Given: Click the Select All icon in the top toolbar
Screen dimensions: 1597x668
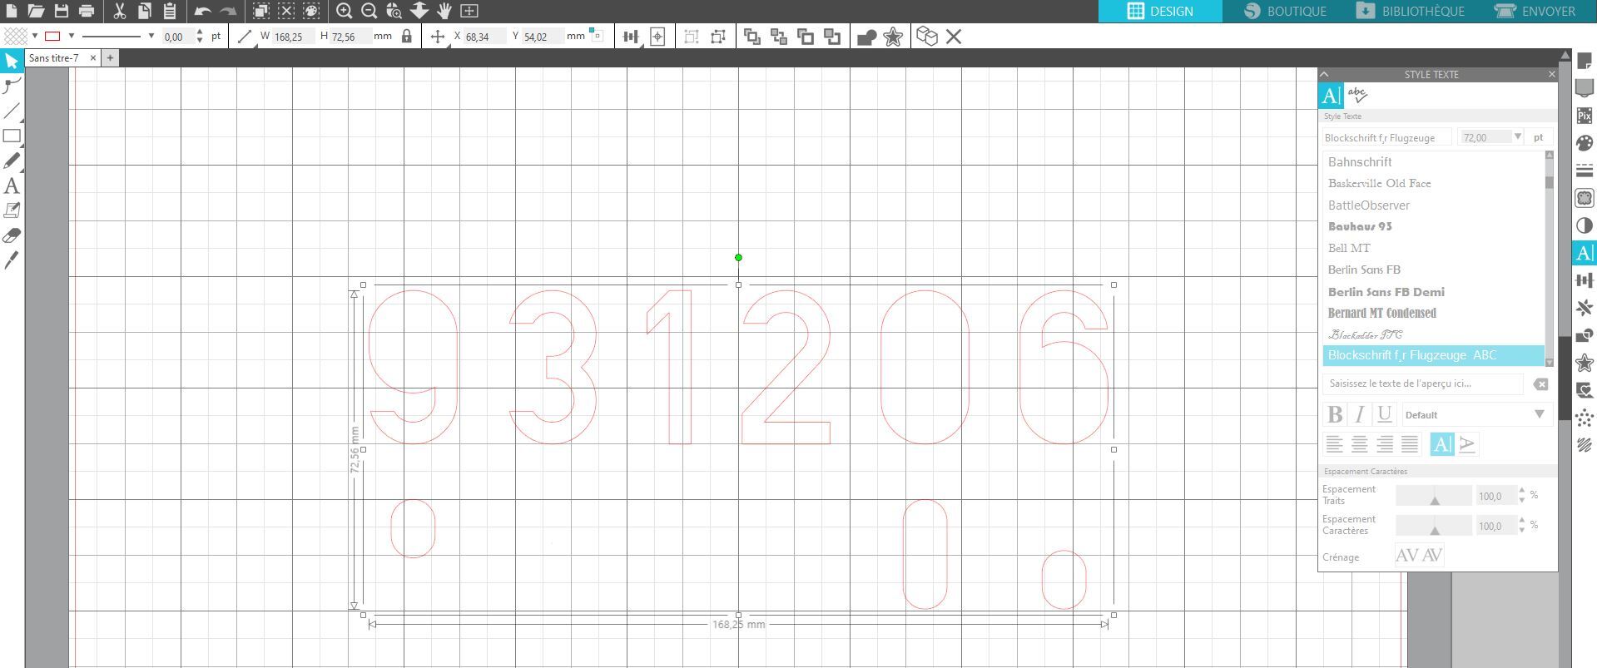Looking at the screenshot, I should 261,11.
